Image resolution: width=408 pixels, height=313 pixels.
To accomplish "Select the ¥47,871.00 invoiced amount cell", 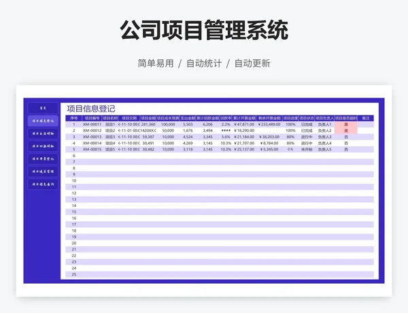I will pos(244,125).
